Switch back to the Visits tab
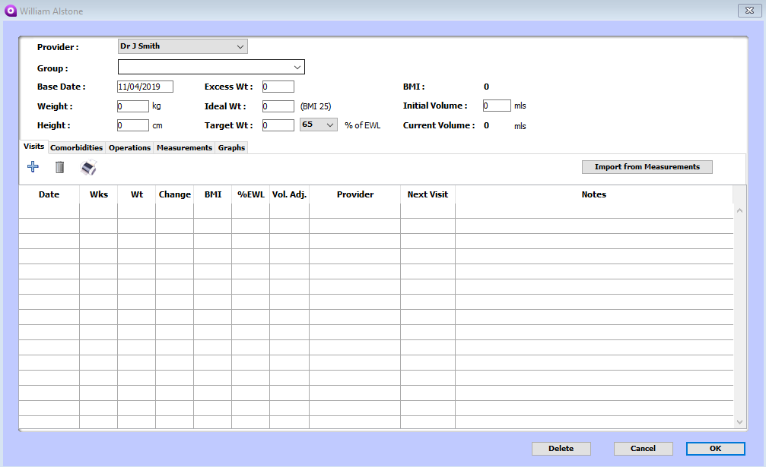This screenshot has width=766, height=467. coord(33,147)
